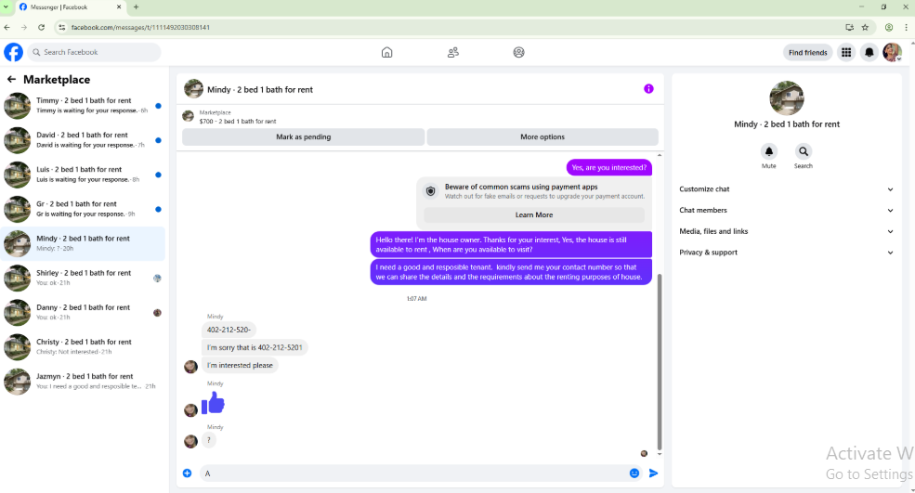Image resolution: width=915 pixels, height=493 pixels.
Task: Send the message with the arrow icon
Action: tap(654, 474)
